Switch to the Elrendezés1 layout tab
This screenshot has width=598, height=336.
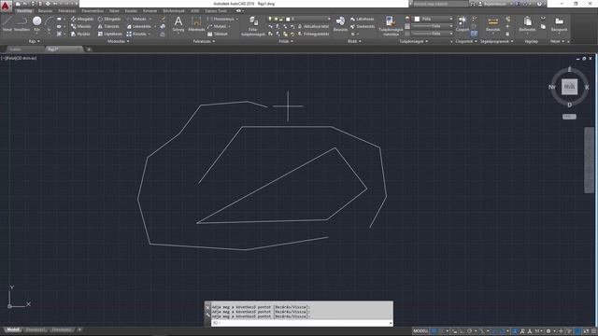35,329
